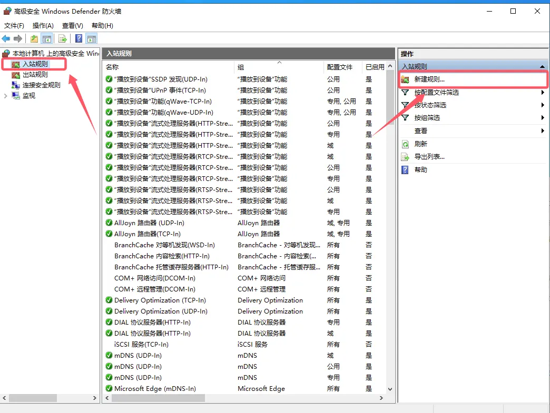Click the 入站规则 tree icon
The image size is (550, 413).
coord(16,64)
